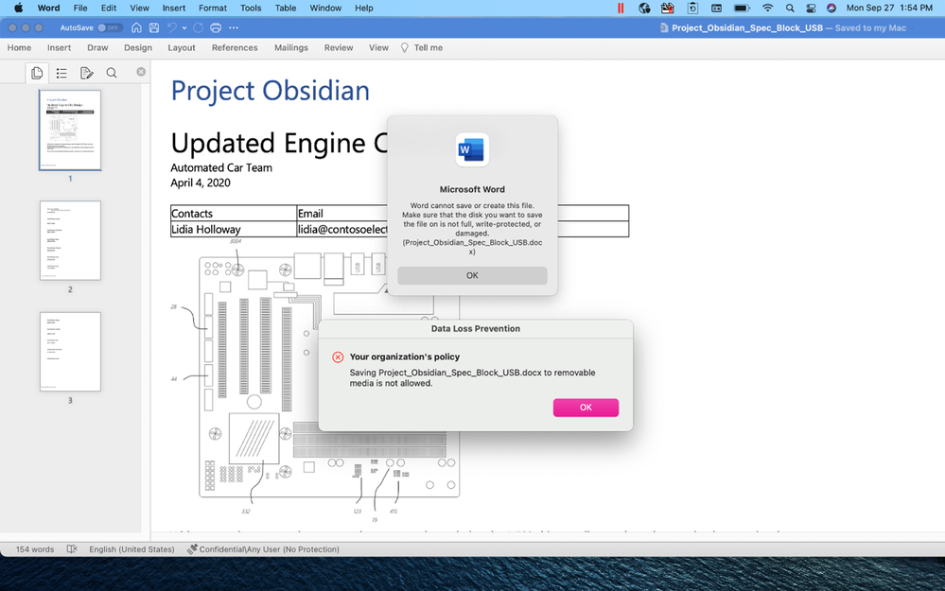Screen dimensions: 945x591
Task: Close the navigation sidebar with X icon
Action: pos(141,72)
